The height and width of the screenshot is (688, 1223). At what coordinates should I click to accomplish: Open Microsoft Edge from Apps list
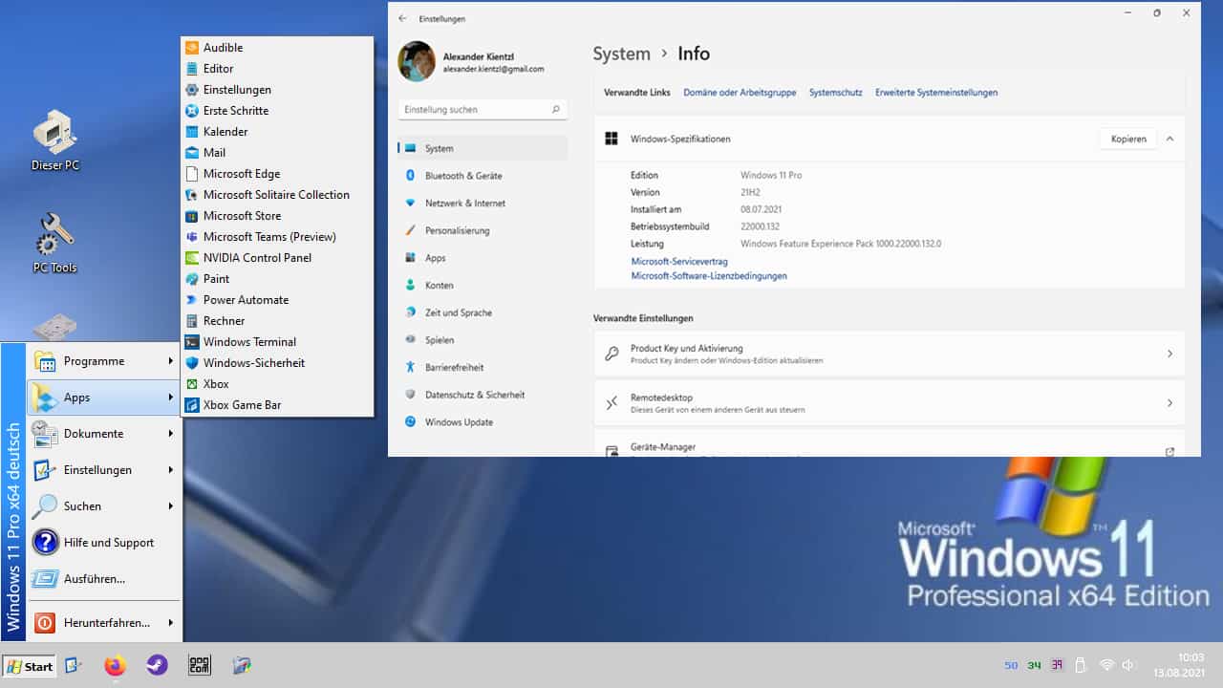[x=277, y=174]
